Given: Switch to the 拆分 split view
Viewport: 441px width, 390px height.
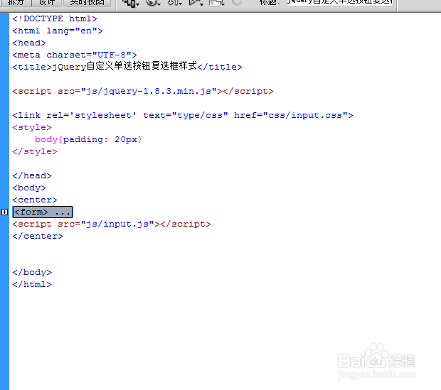Looking at the screenshot, I should pos(16,2).
